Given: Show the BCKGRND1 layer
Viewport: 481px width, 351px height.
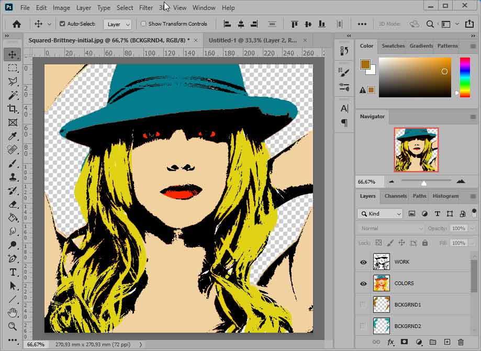Looking at the screenshot, I should pos(363,305).
